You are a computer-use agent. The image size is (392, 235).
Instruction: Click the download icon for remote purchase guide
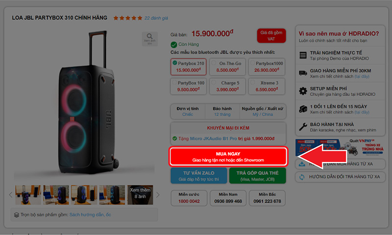[302, 164]
